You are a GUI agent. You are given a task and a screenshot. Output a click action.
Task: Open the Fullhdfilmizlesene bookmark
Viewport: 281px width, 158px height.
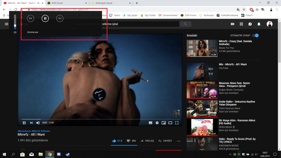(227, 15)
